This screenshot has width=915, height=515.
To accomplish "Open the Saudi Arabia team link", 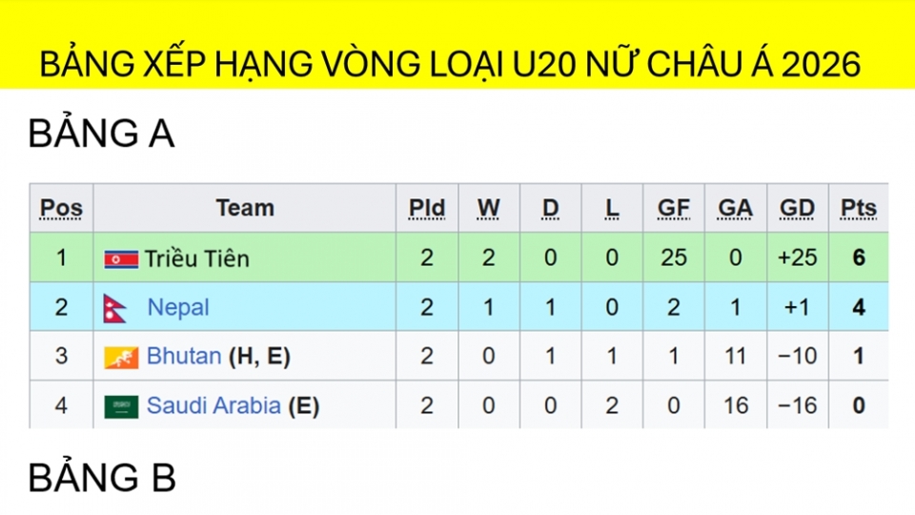I will tap(213, 407).
